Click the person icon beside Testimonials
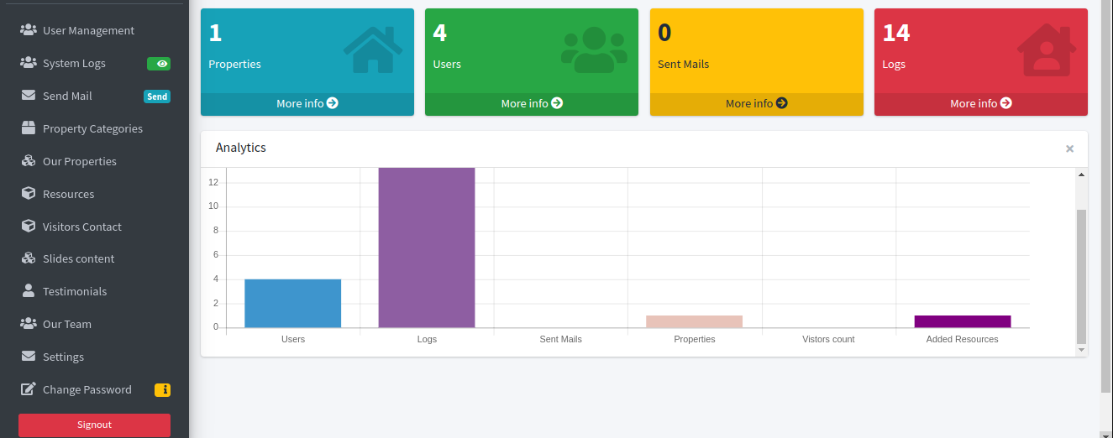 coord(29,291)
